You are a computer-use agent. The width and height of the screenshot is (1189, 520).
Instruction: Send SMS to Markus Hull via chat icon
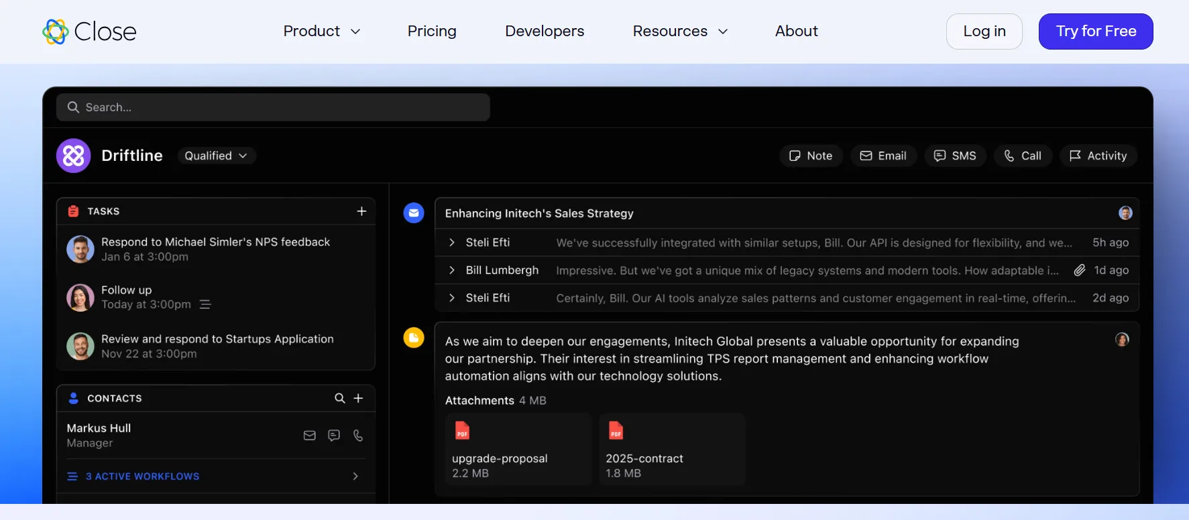click(x=334, y=436)
